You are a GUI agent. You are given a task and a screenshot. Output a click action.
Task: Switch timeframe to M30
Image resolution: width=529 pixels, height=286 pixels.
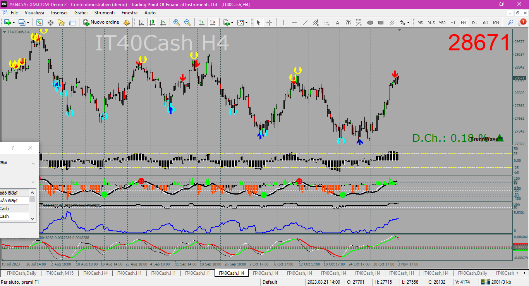click(442, 22)
